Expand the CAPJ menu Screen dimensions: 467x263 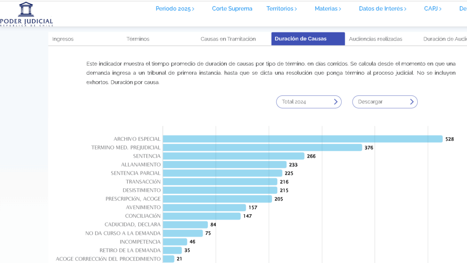(x=432, y=9)
